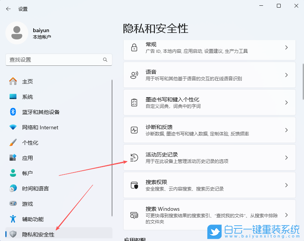
Task: Click the 墨迹书写 clipboard icon
Action: point(134,103)
